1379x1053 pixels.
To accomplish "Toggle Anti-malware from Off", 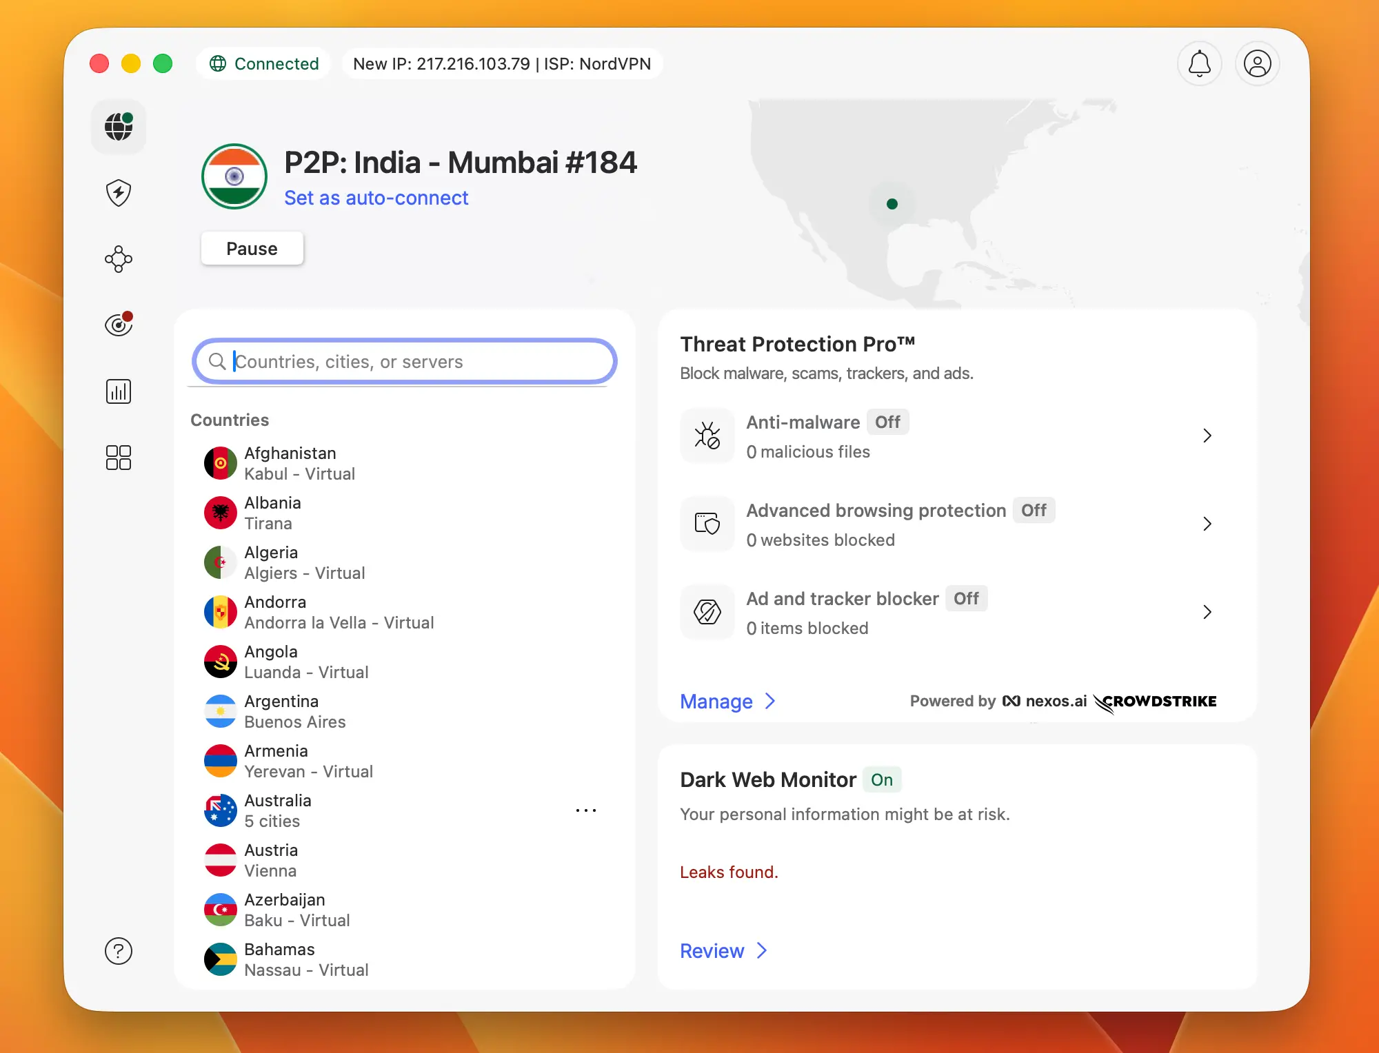I will 887,422.
